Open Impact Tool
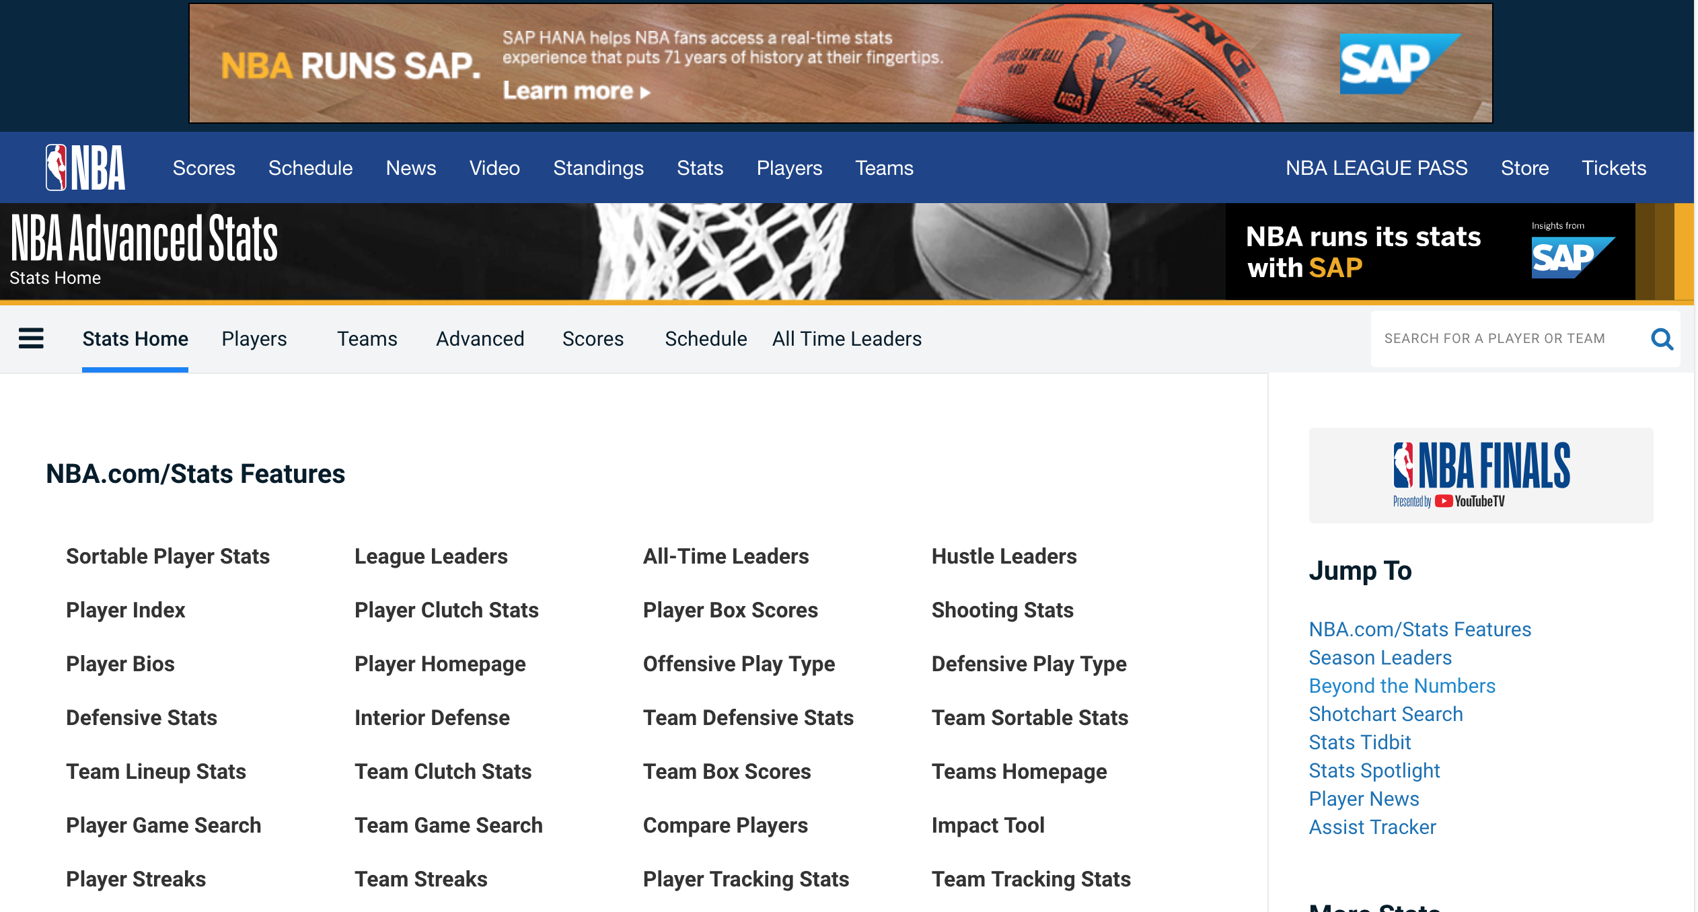Viewport: 1698px width, 912px height. pyautogui.click(x=988, y=825)
